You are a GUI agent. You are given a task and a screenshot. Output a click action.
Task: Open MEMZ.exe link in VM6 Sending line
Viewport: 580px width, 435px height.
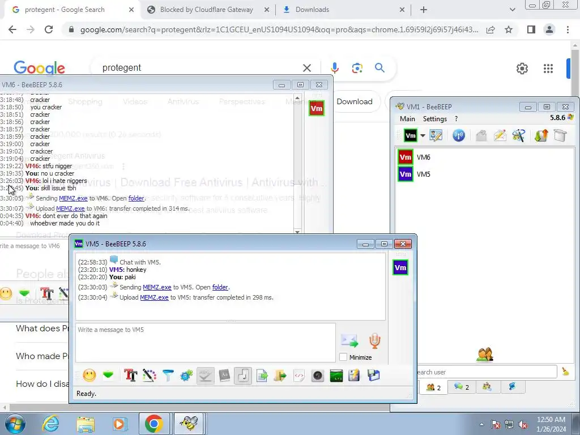coord(73,198)
